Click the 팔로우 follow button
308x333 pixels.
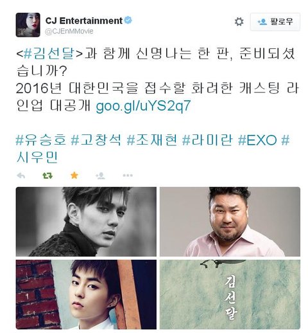275,22
